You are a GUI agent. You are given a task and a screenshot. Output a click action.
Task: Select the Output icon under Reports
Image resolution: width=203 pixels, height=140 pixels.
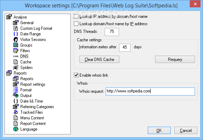[x=16, y=96]
